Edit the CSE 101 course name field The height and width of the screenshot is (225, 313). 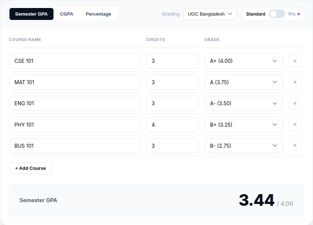pyautogui.click(x=75, y=61)
